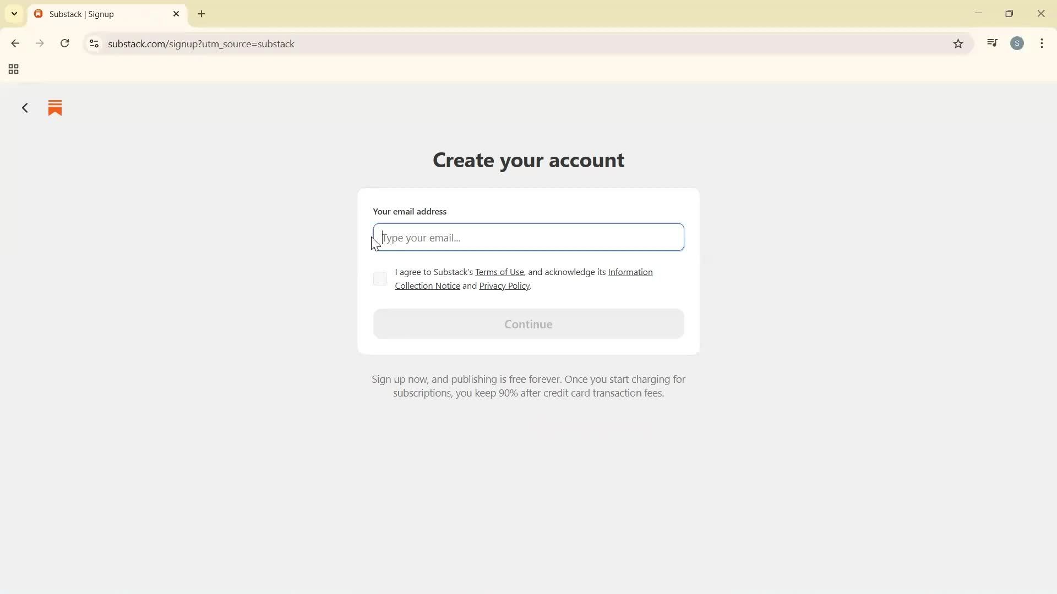Open the media controls panel in the toolbar
The height and width of the screenshot is (594, 1057).
click(992, 43)
